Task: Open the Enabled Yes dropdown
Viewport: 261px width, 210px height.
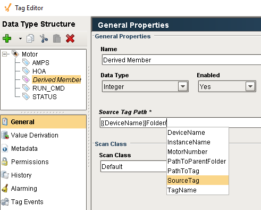Action: [227, 86]
